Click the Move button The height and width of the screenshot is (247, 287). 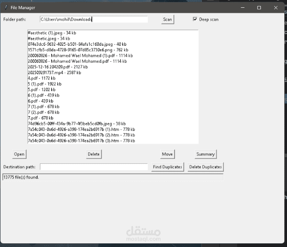[167, 154]
